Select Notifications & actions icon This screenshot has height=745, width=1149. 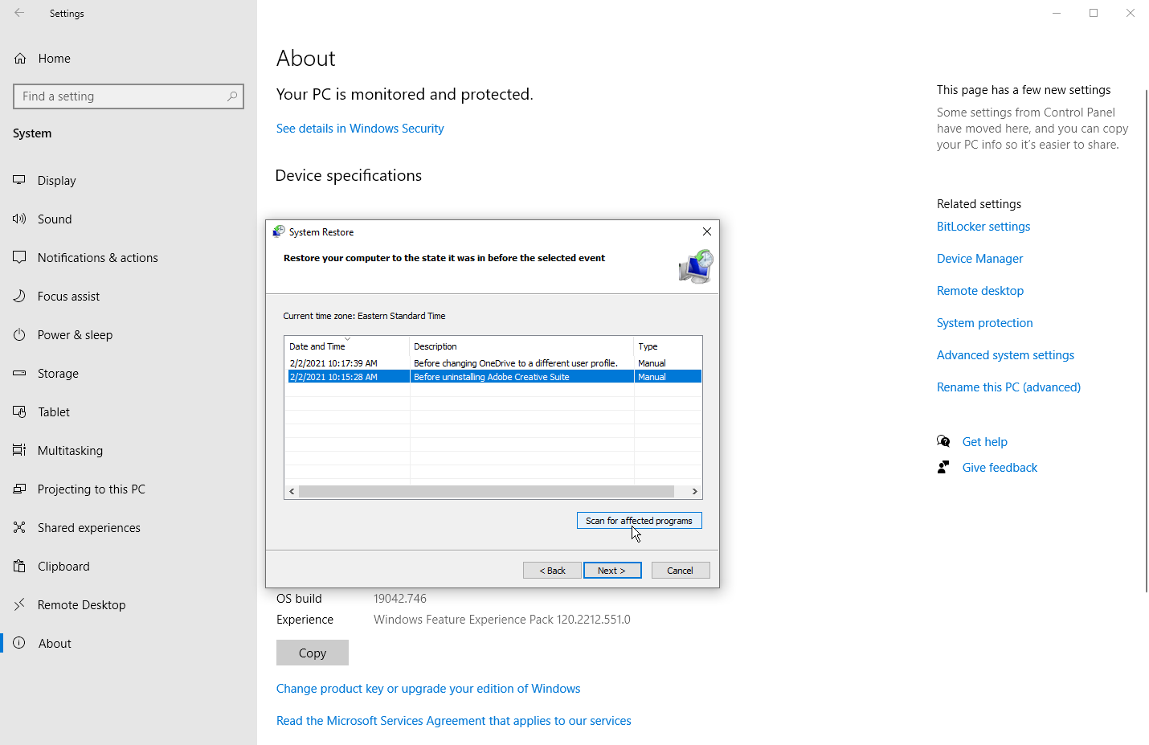(x=19, y=257)
